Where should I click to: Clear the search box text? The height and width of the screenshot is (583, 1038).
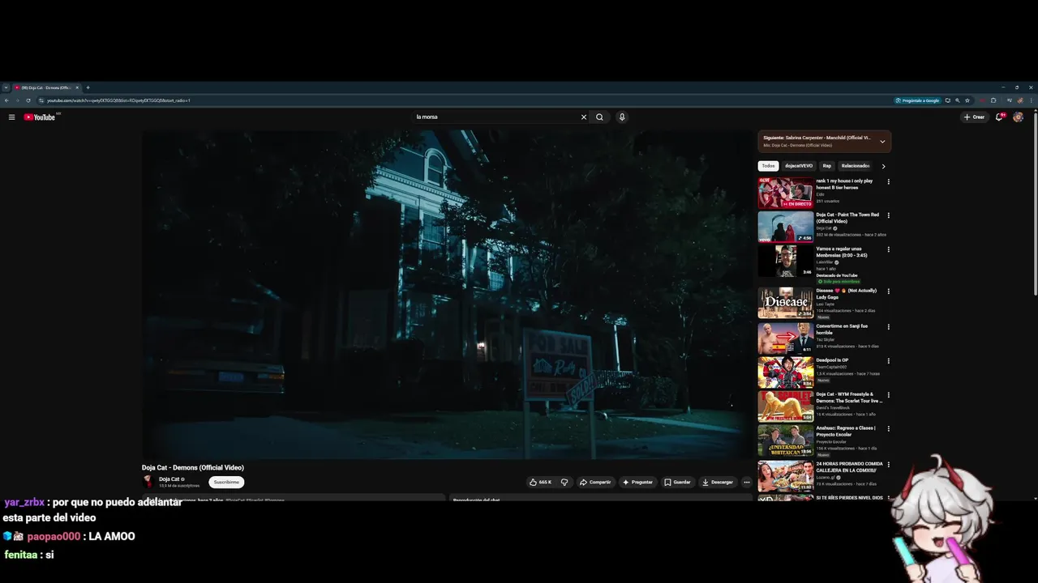point(583,117)
